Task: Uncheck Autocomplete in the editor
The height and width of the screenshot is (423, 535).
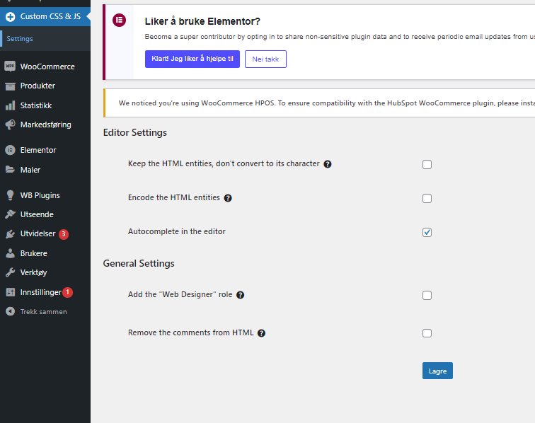Action: coord(427,233)
